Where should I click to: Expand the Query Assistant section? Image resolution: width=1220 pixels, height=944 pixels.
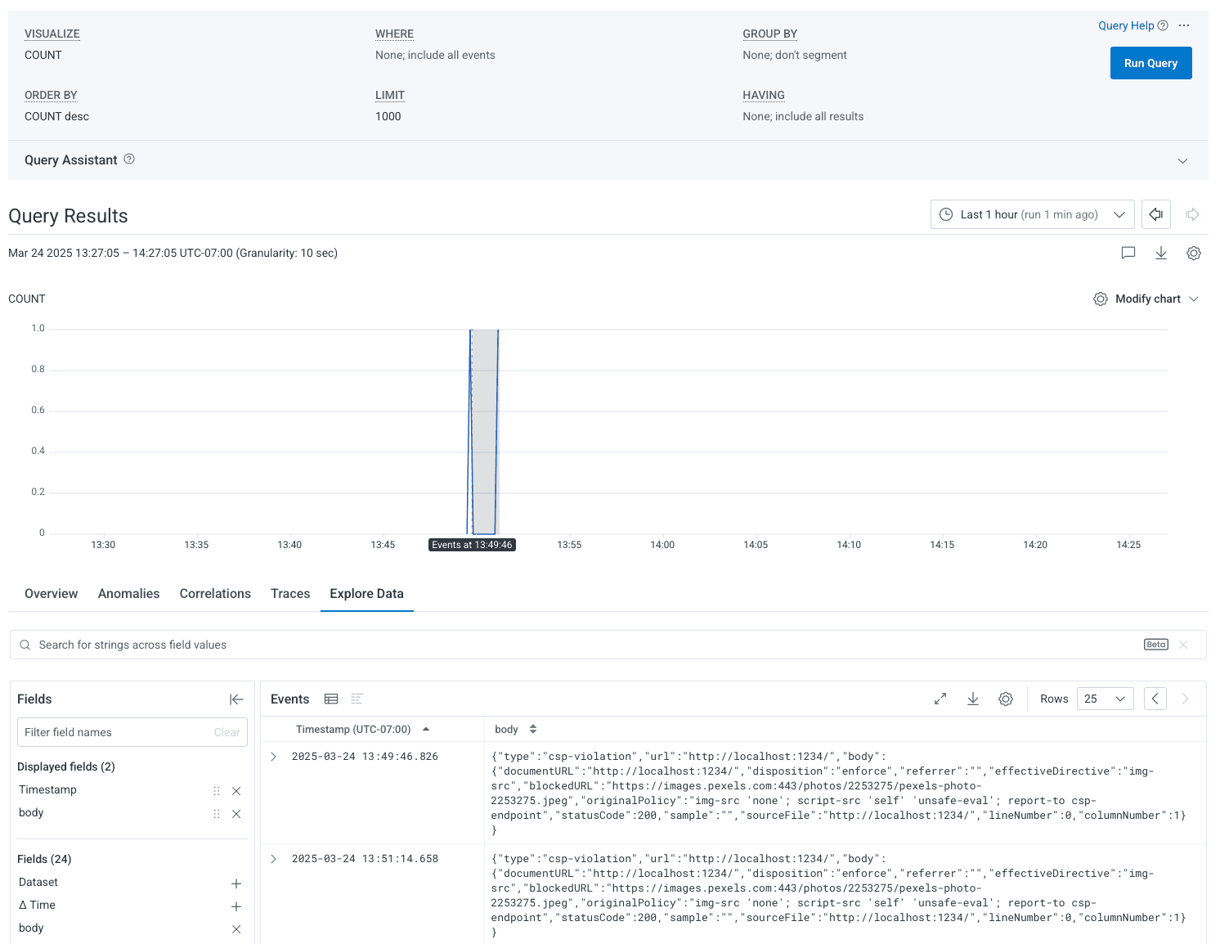(1182, 160)
